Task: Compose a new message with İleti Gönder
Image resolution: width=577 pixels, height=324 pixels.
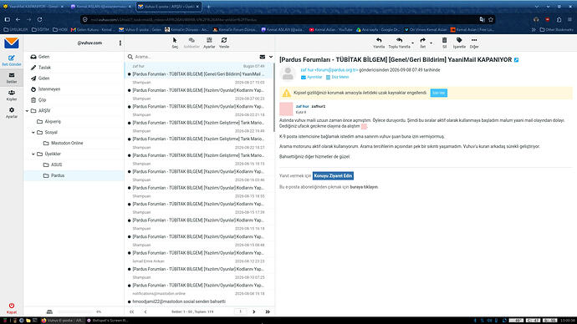Action: click(x=12, y=60)
